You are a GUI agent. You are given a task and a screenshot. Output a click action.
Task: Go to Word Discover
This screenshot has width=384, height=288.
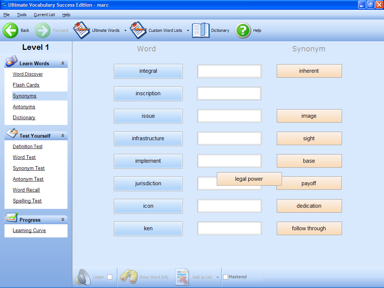(28, 74)
